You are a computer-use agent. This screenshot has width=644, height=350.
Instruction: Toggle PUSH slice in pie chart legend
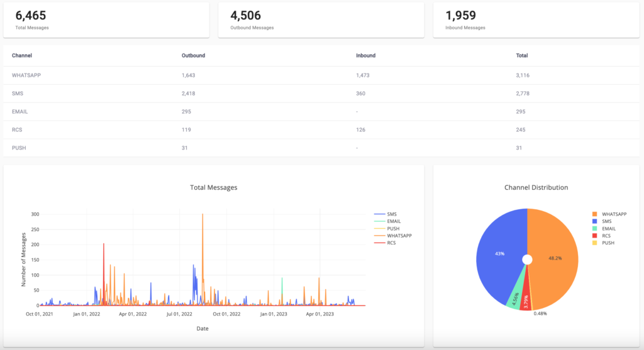[x=603, y=243]
